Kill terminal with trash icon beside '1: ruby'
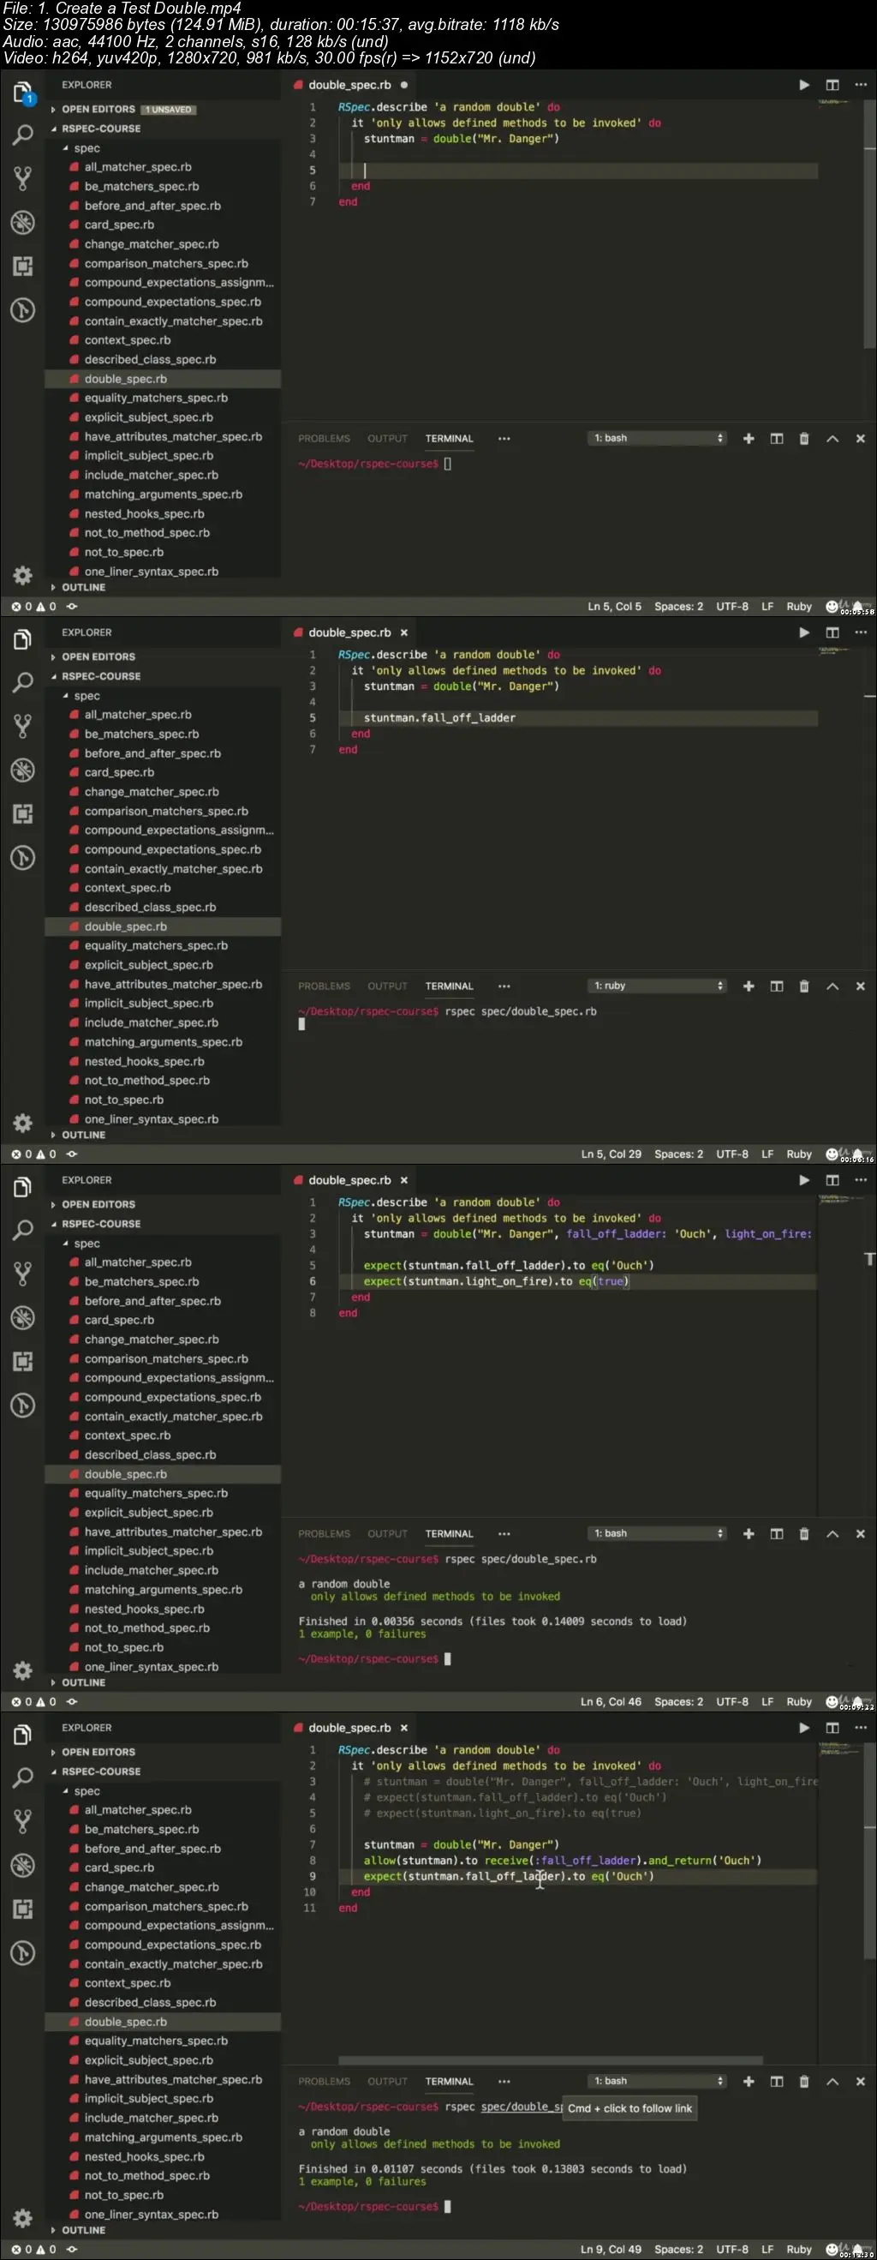 coord(804,986)
